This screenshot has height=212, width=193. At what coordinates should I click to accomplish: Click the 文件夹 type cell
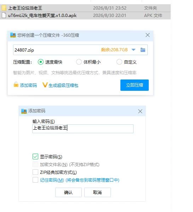(151, 8)
